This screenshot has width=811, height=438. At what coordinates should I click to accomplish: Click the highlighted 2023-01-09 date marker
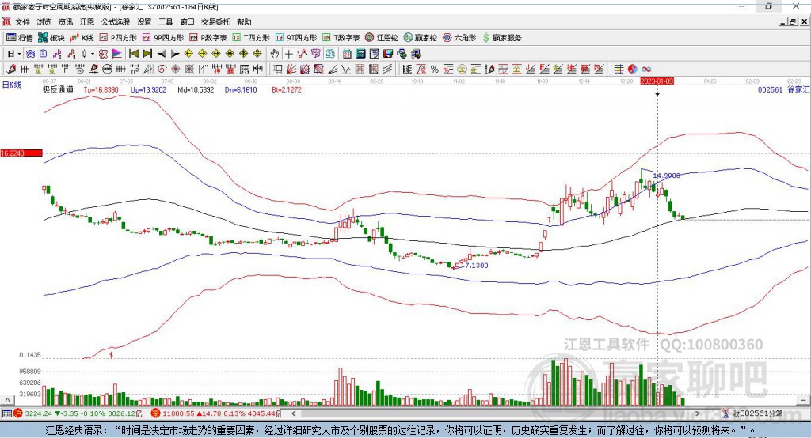pos(657,81)
